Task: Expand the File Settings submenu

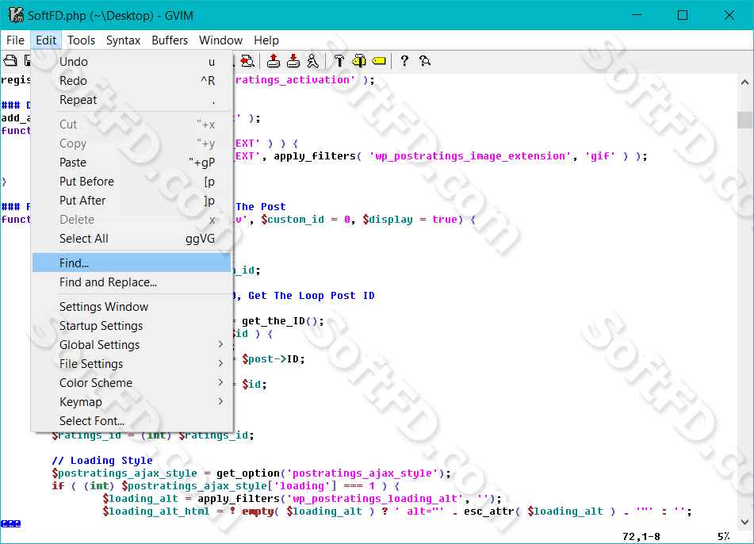Action: coord(132,364)
